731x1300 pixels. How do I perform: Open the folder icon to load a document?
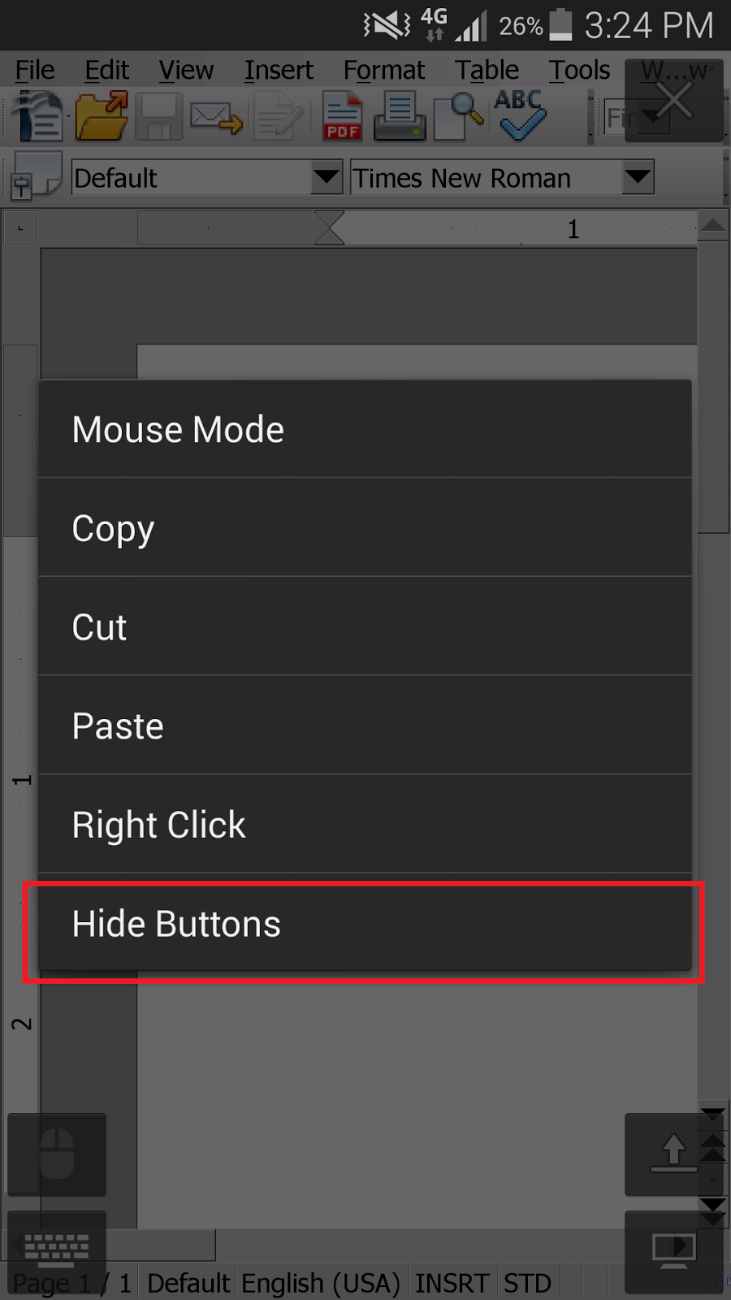point(101,116)
